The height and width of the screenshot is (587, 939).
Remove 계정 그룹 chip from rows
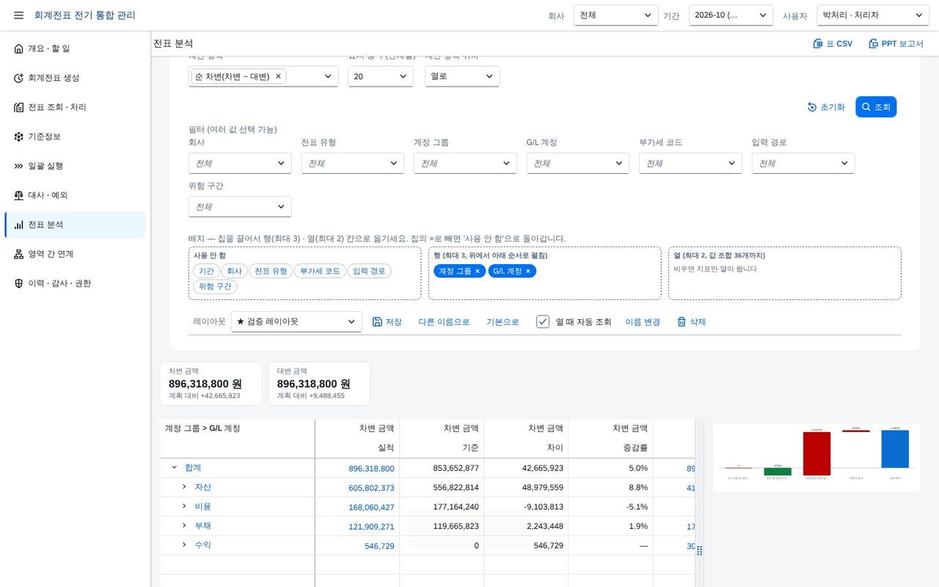point(477,271)
